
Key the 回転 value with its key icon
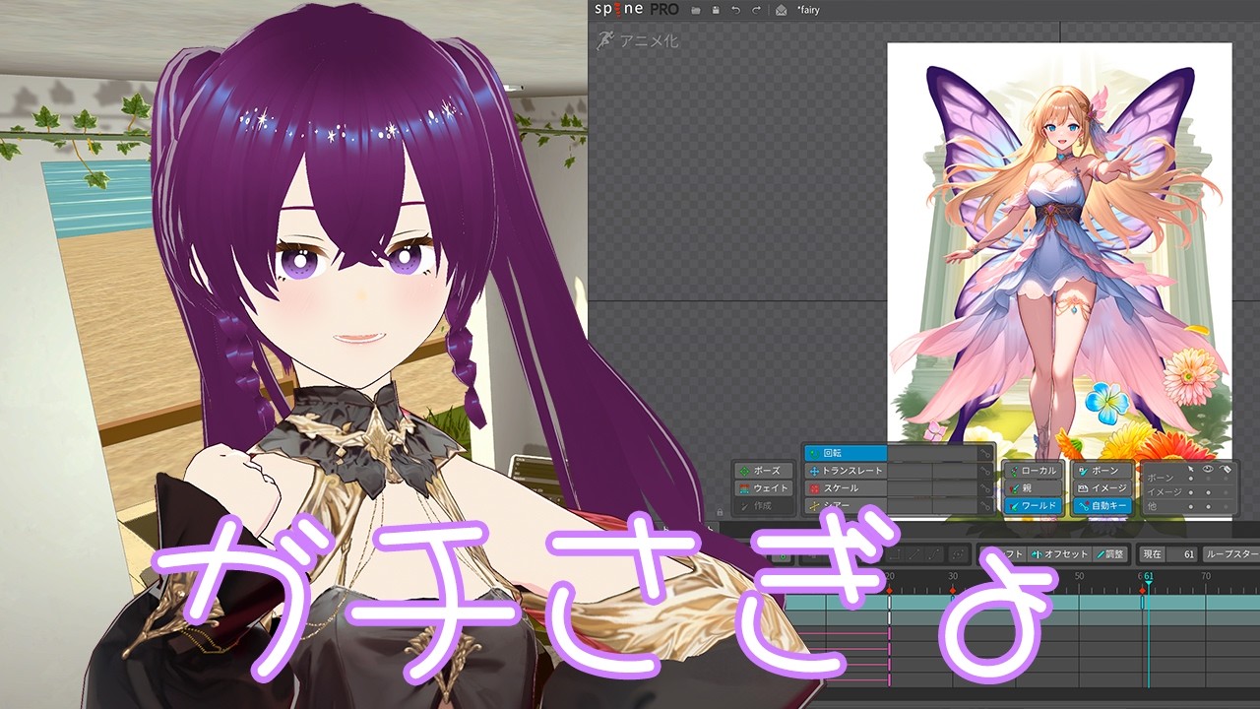click(984, 453)
